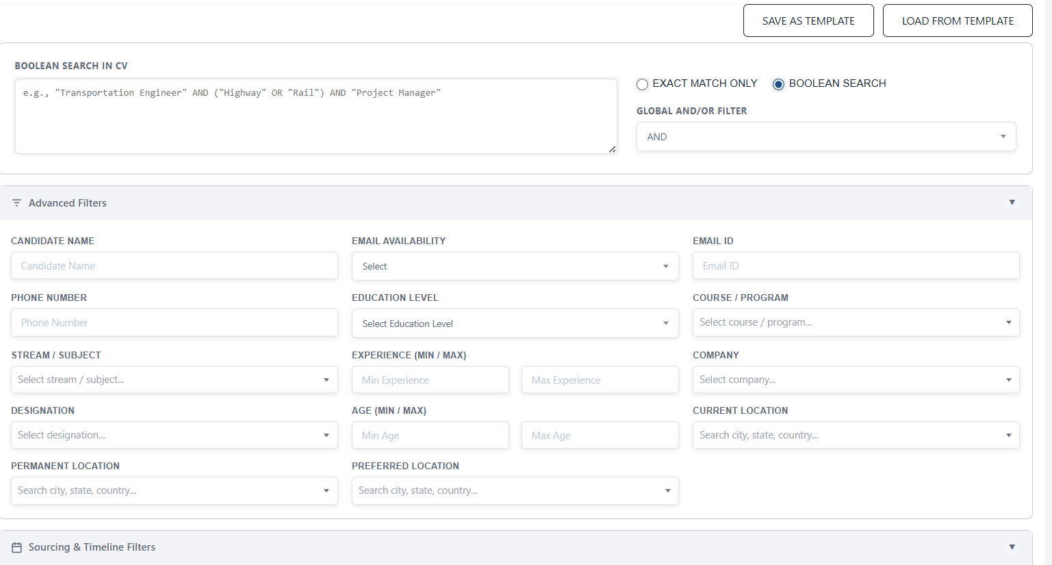The width and height of the screenshot is (1052, 565).
Task: Open the Course / Program dropdown
Action: tap(856, 322)
